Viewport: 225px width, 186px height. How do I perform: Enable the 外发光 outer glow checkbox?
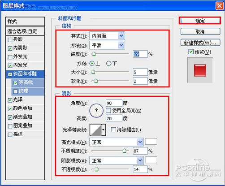10,57
